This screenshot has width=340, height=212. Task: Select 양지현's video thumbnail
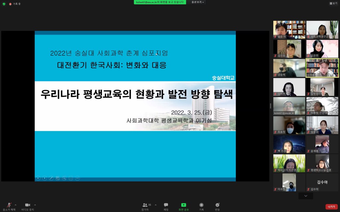289,87
